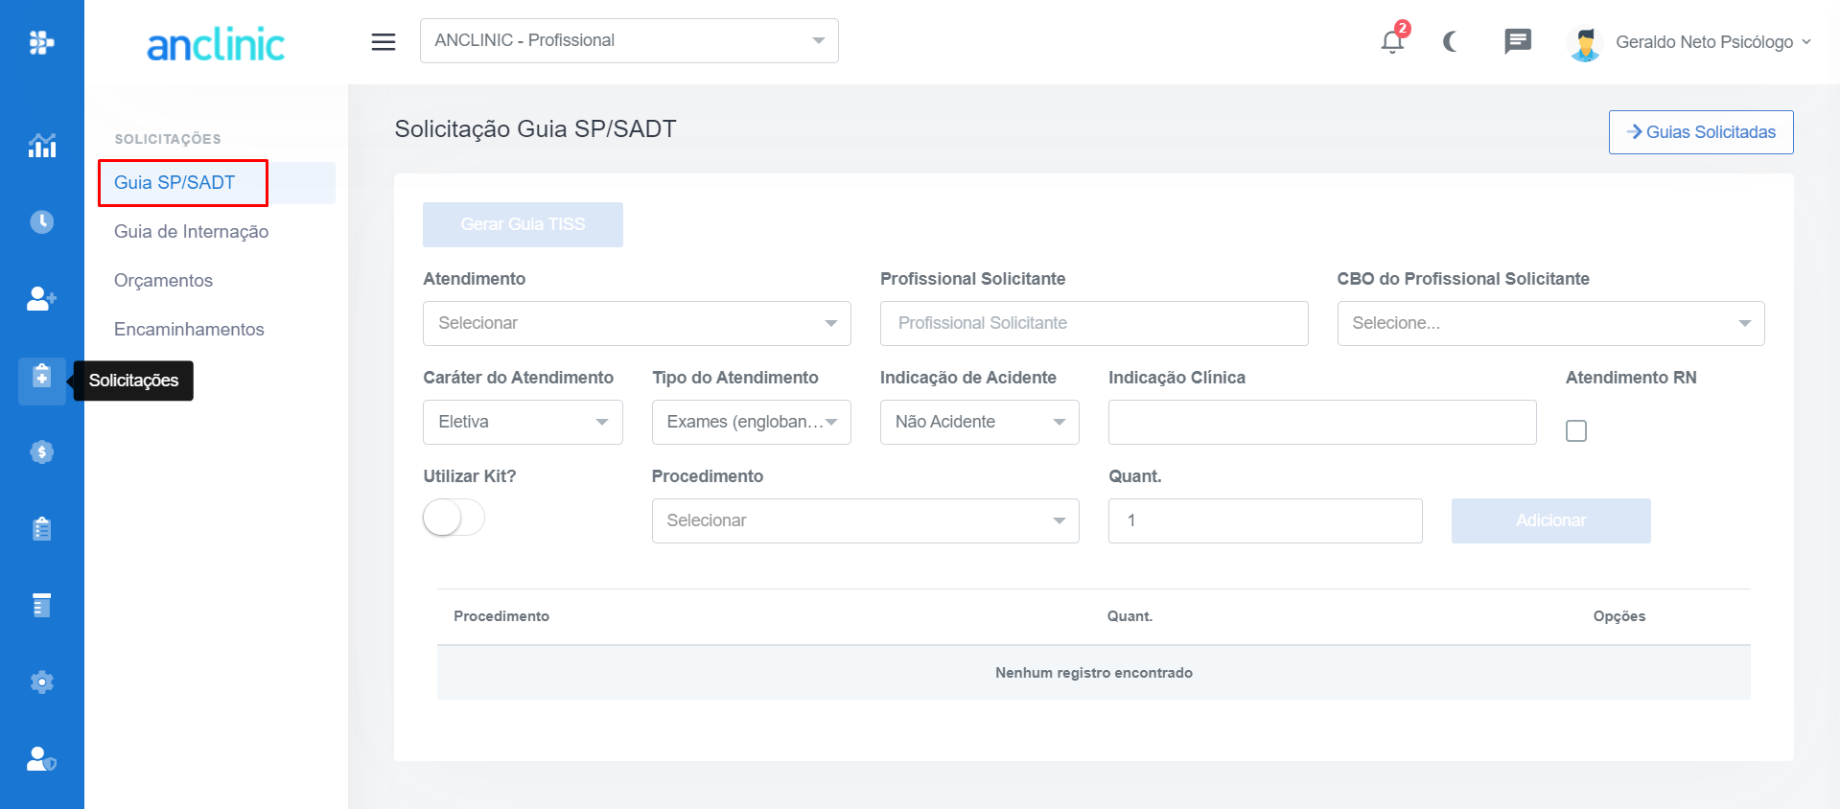This screenshot has height=809, width=1840.
Task: Click the SOLICITAÇÕES section heading
Action: coord(168,139)
